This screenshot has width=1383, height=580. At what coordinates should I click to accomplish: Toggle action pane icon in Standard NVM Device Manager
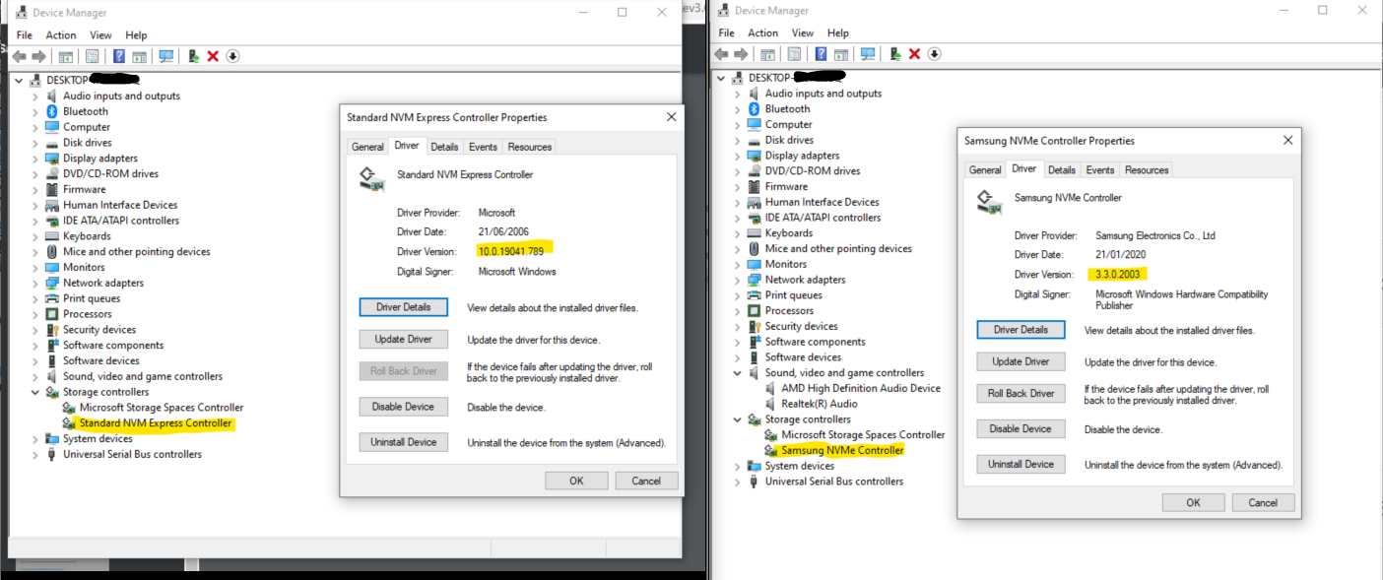pos(140,56)
